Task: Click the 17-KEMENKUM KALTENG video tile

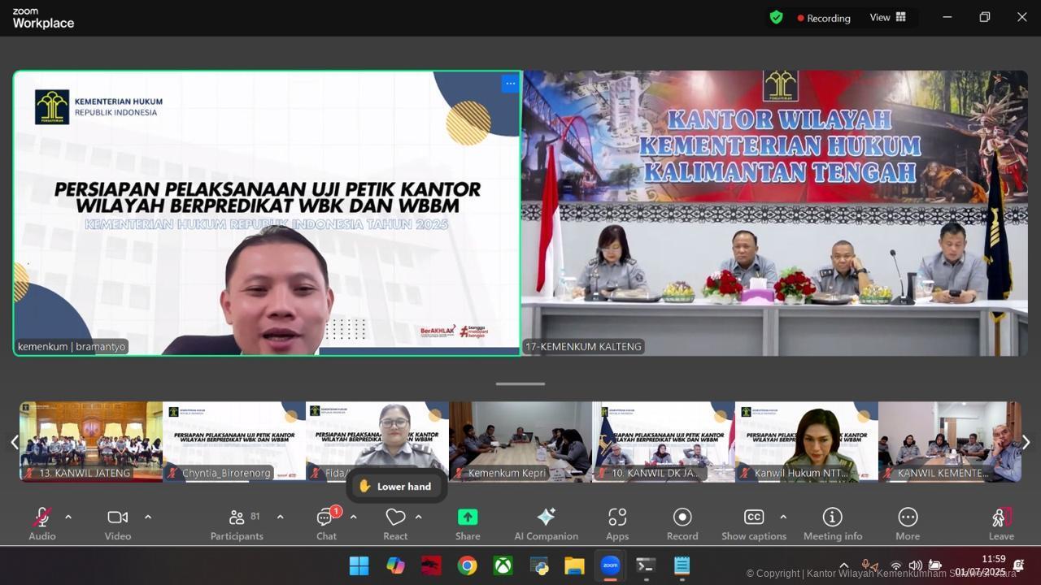Action: tap(774, 213)
